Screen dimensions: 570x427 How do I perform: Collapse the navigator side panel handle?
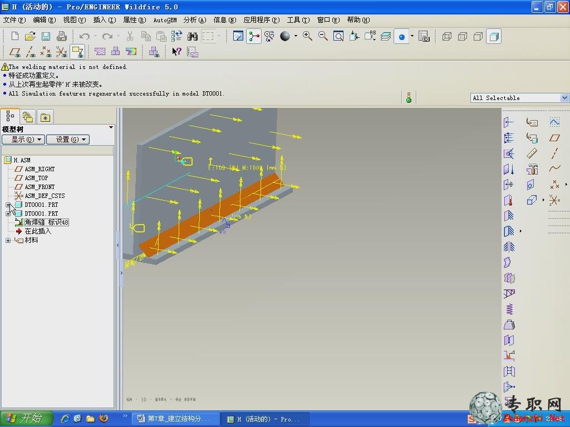pos(118,245)
